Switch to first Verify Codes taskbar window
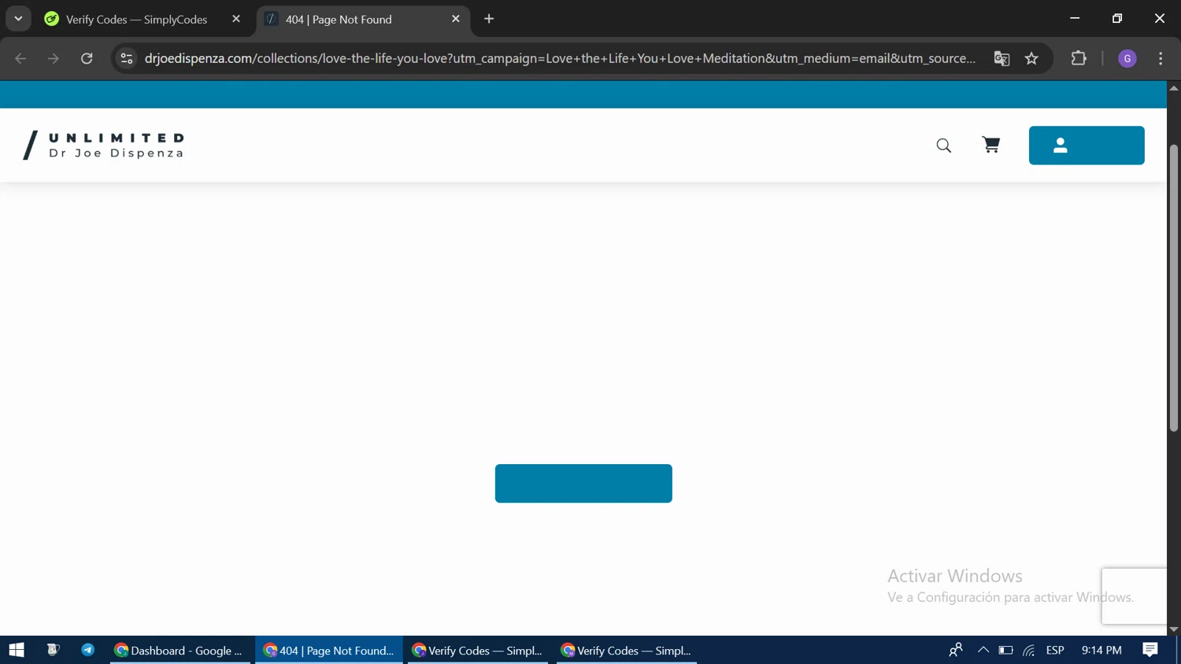This screenshot has height=664, width=1181. [478, 650]
